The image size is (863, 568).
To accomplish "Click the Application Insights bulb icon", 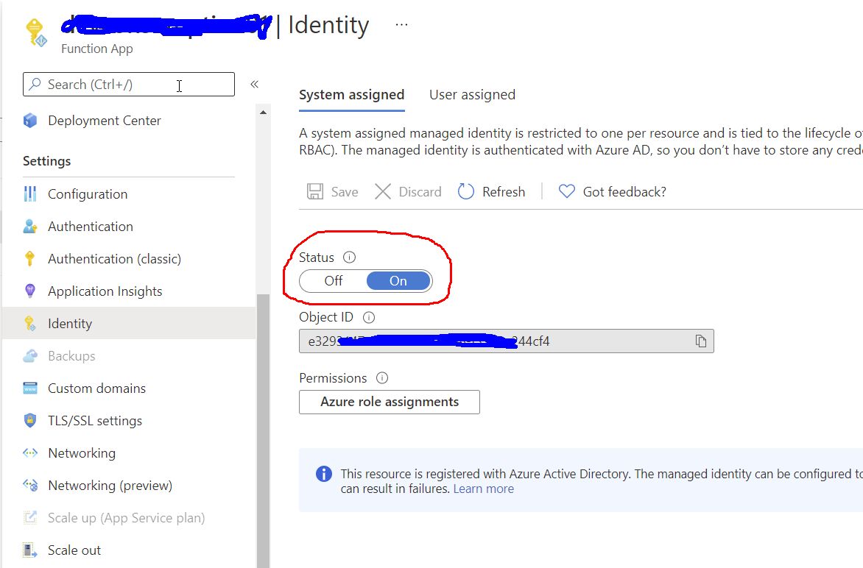I will [x=30, y=291].
